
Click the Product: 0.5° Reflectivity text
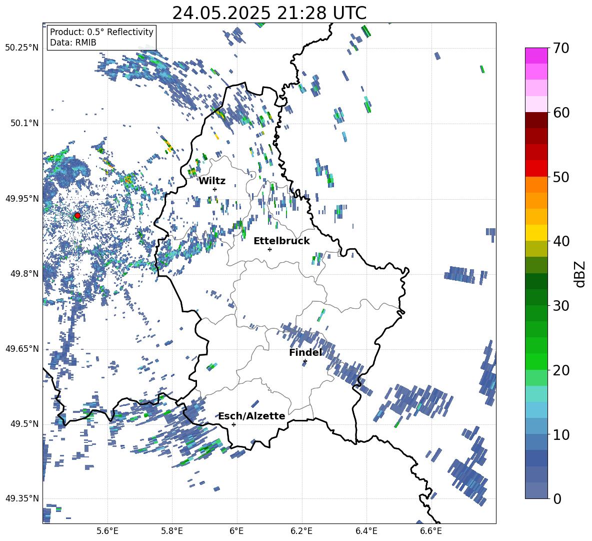click(x=101, y=32)
